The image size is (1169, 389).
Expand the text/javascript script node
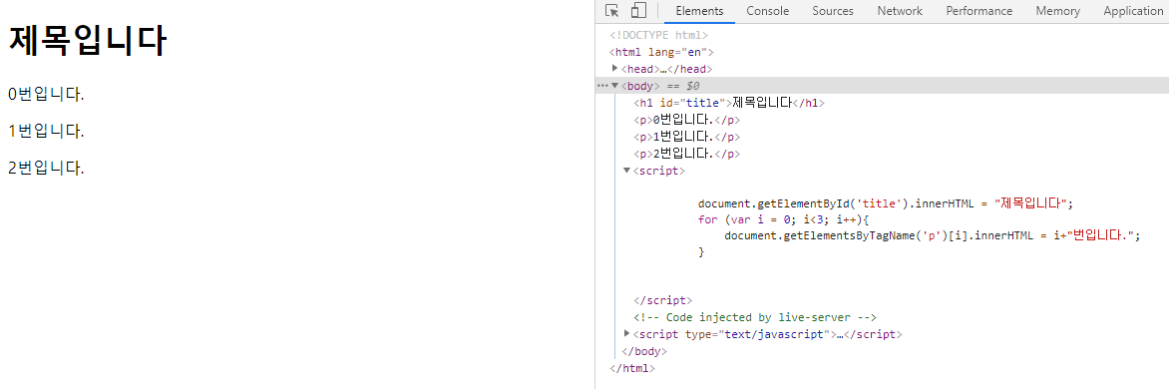click(627, 333)
